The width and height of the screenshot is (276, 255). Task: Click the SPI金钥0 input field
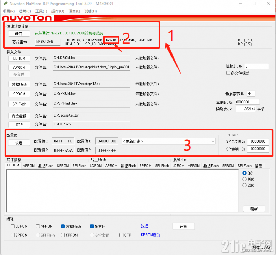point(258,142)
